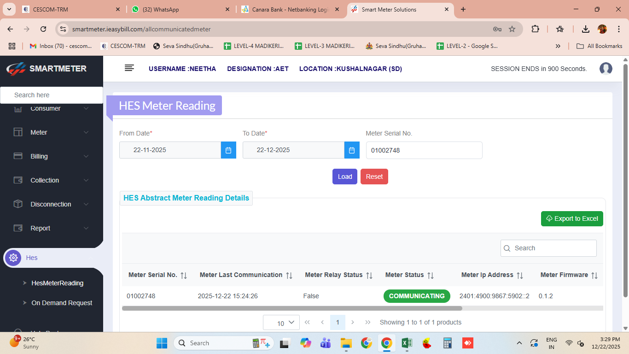Focus the table Search field

point(548,248)
